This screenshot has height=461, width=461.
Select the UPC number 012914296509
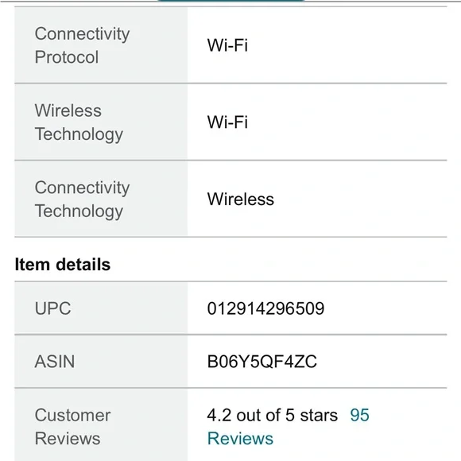[265, 308]
